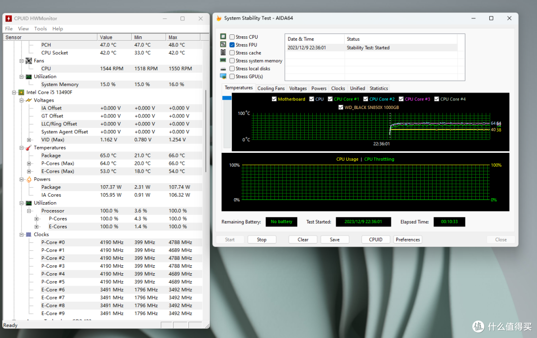The image size is (537, 338).
Task: Collapse the Clocks tree node
Action: (21, 234)
